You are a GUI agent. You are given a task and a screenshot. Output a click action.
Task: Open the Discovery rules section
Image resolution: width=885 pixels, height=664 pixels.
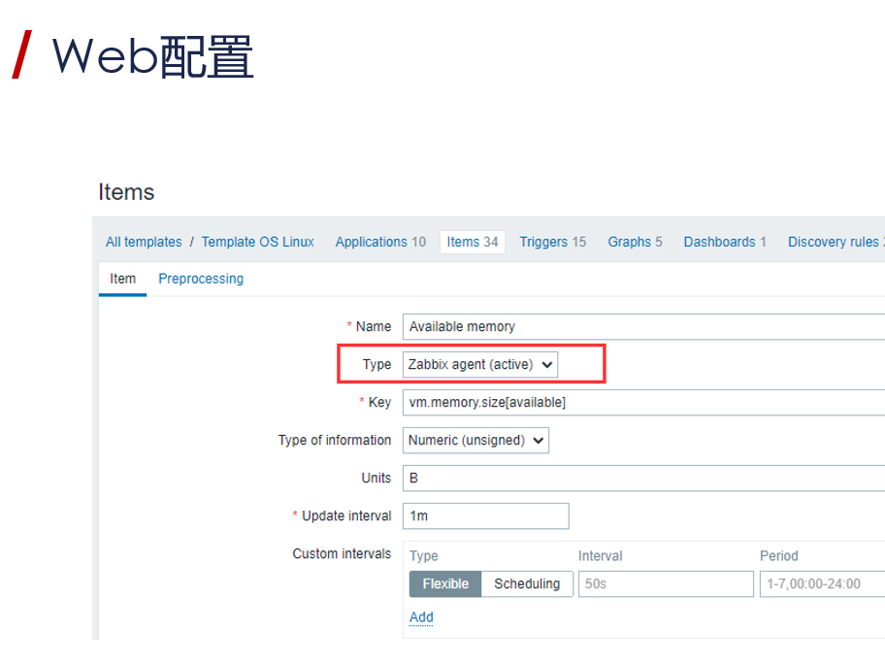click(x=836, y=243)
